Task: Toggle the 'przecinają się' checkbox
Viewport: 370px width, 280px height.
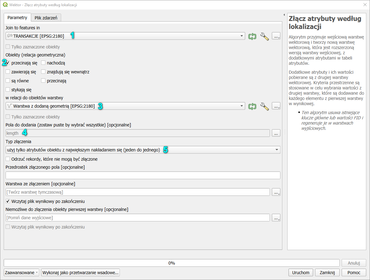Action: click(x=8, y=63)
